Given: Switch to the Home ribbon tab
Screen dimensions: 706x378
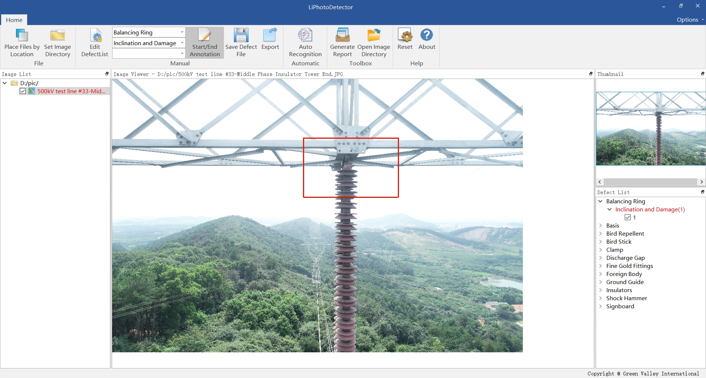Looking at the screenshot, I should (14, 20).
